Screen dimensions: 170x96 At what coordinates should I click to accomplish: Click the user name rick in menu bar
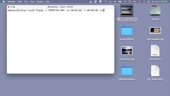(x=134, y=2)
